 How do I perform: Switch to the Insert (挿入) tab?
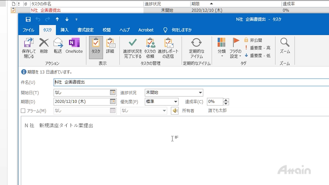coord(65,30)
